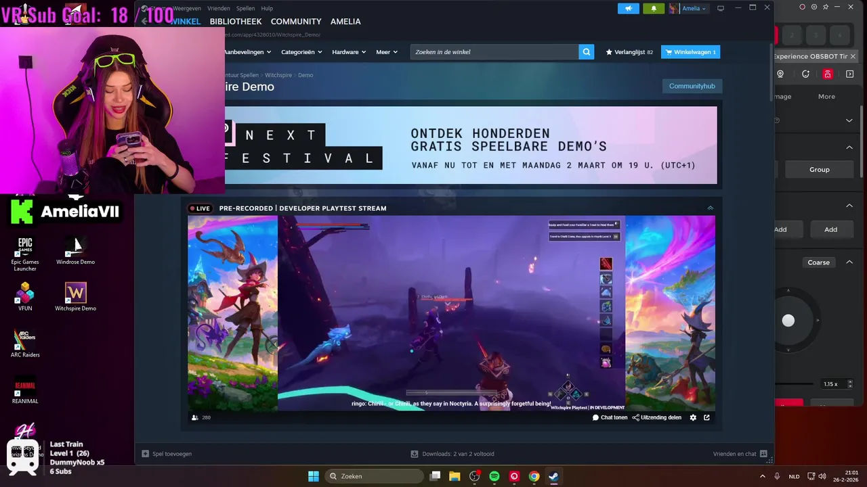Select ARC Raiders desktop shortcut
The height and width of the screenshot is (487, 867).
point(25,344)
